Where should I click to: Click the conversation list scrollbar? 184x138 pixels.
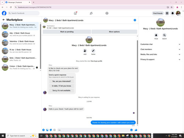40,46
